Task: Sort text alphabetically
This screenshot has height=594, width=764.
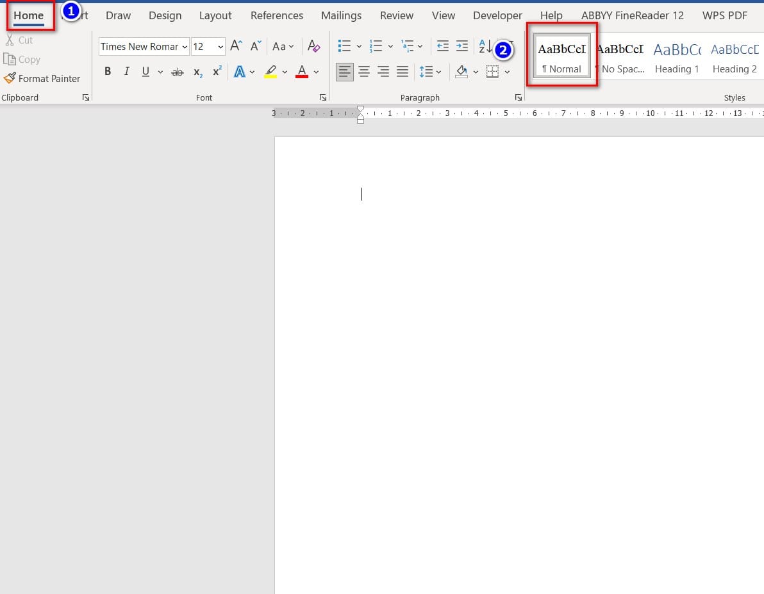Action: pos(485,46)
